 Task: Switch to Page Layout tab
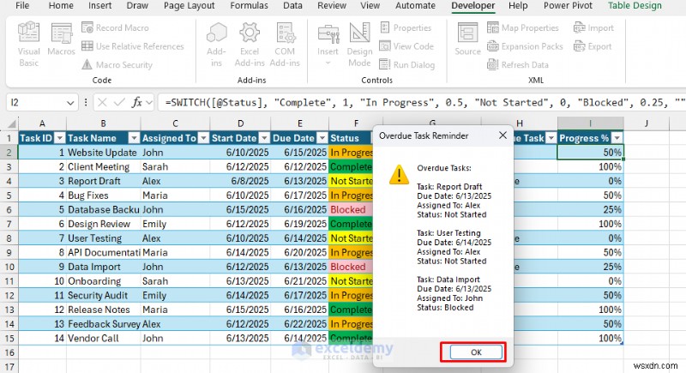pos(189,6)
